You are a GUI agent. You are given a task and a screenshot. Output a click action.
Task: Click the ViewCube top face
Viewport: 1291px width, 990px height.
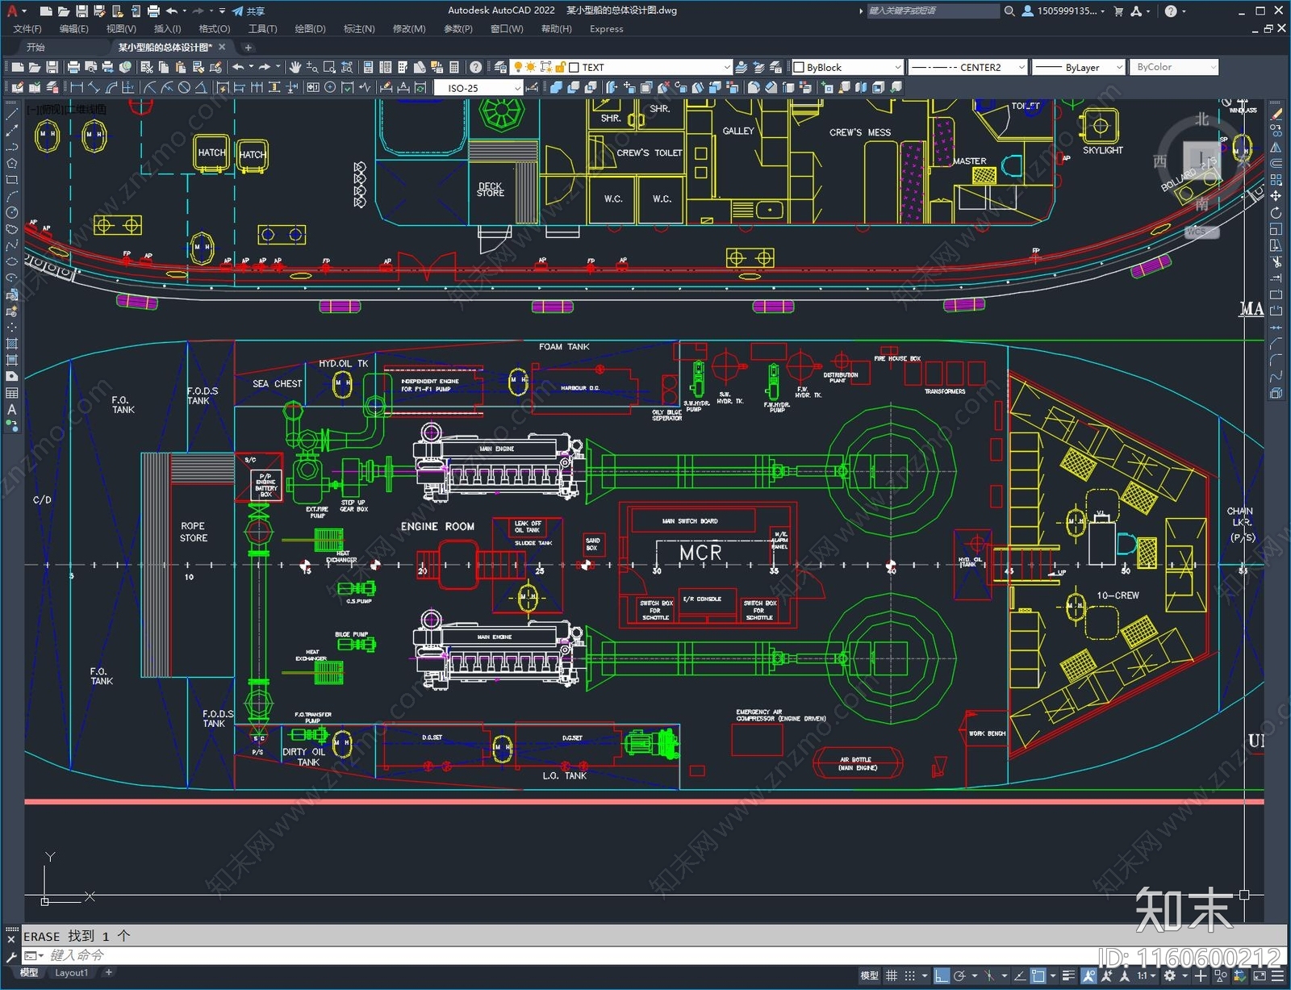click(1201, 159)
